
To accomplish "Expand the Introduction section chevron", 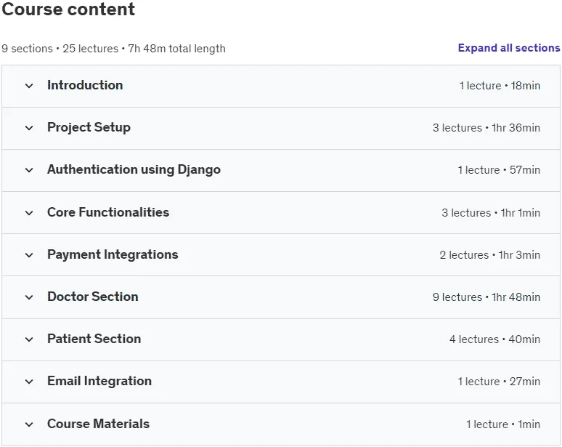I will [29, 86].
